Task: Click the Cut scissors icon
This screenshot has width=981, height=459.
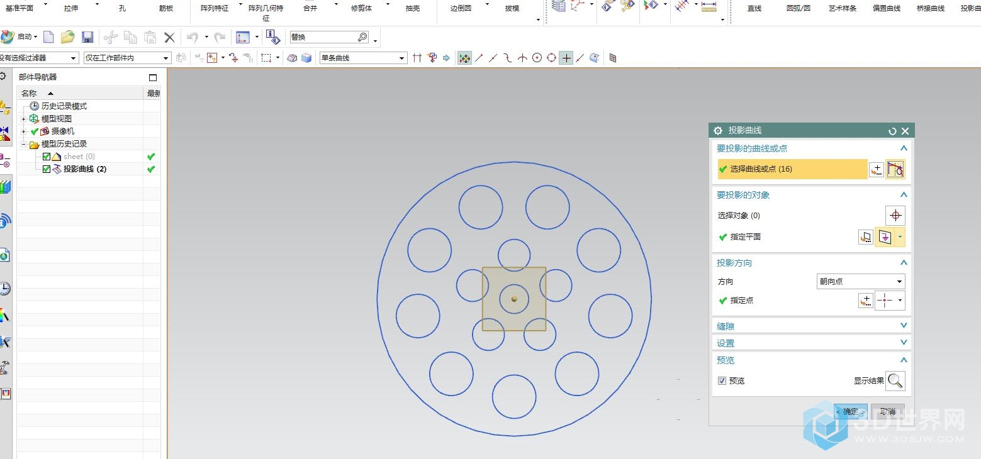Action: (x=111, y=37)
